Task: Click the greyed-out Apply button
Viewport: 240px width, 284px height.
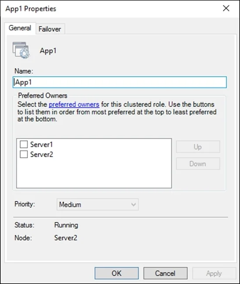Action: (214, 273)
